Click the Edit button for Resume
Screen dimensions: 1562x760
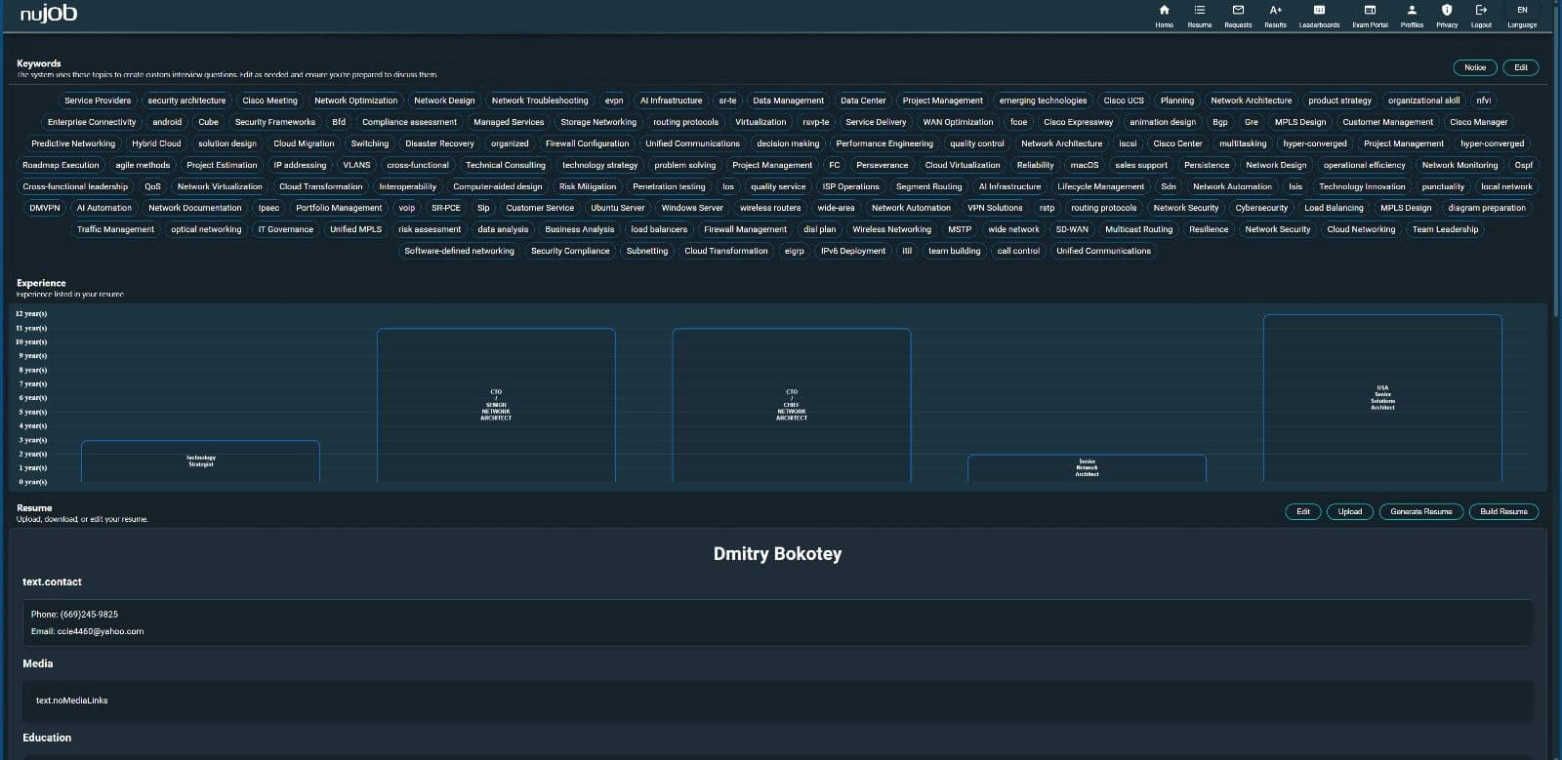[1302, 511]
